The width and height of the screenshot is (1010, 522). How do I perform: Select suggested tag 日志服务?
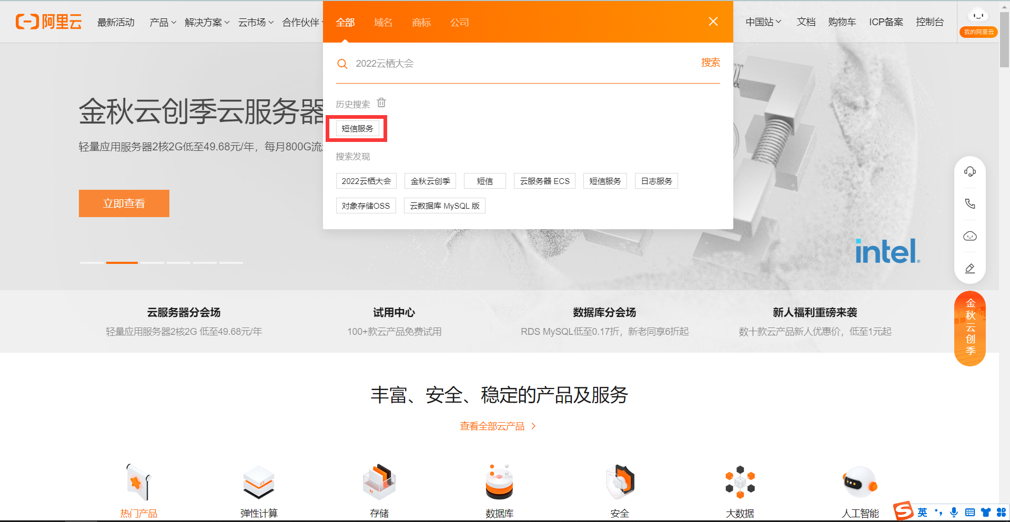click(x=656, y=181)
